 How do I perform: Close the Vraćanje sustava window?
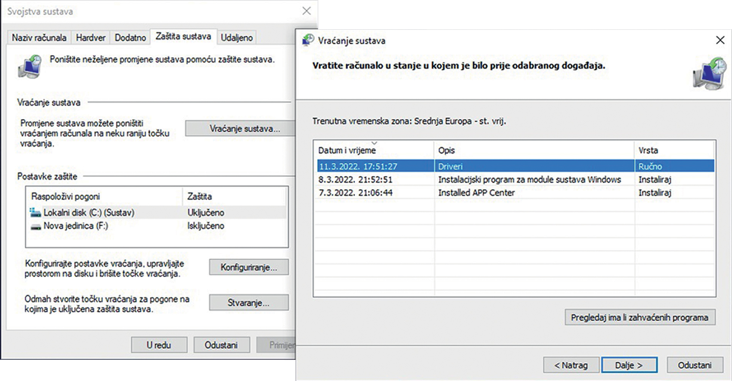(x=720, y=40)
